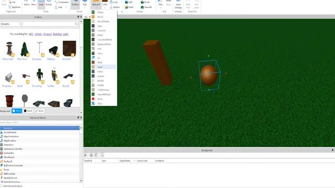Viewport: 335px width, 188px height.
Task: Select the Rotate tool in the ribbon
Action: (x=49, y=3)
